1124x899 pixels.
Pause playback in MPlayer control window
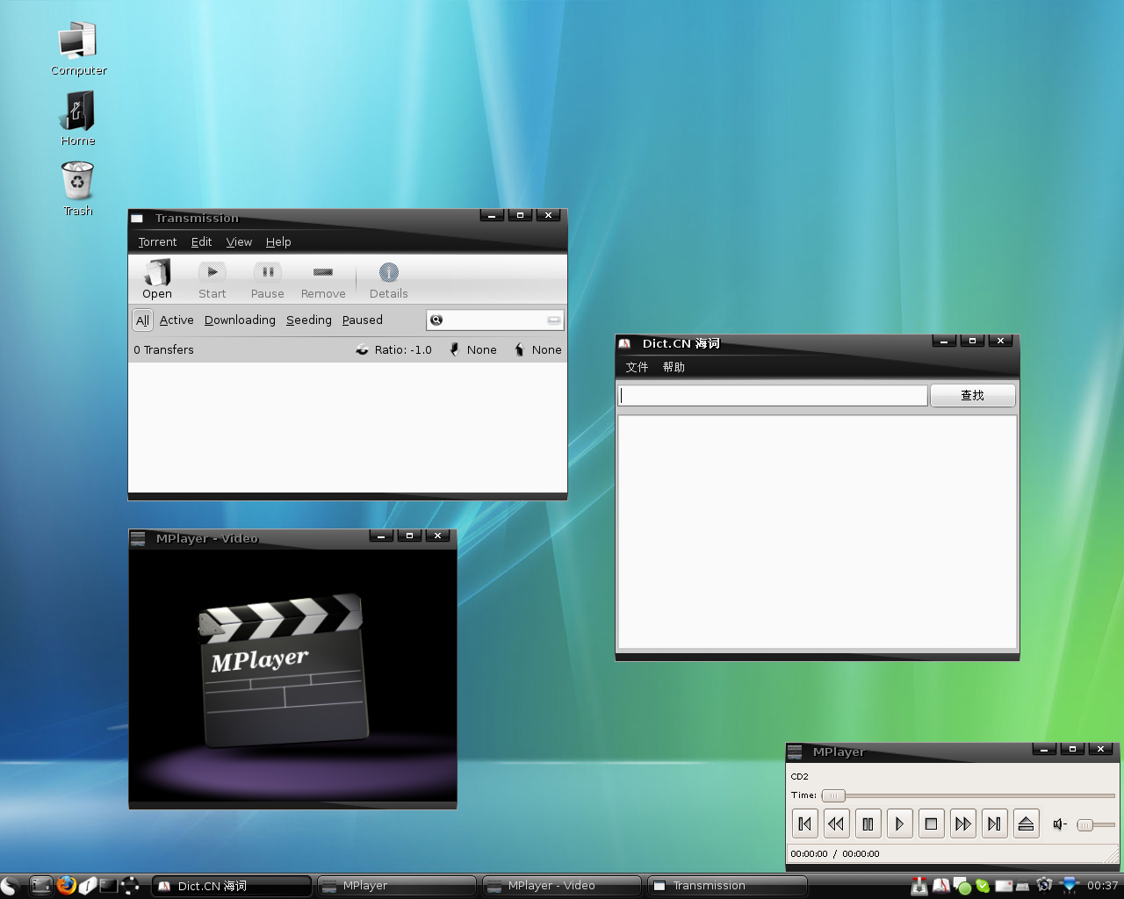(868, 823)
